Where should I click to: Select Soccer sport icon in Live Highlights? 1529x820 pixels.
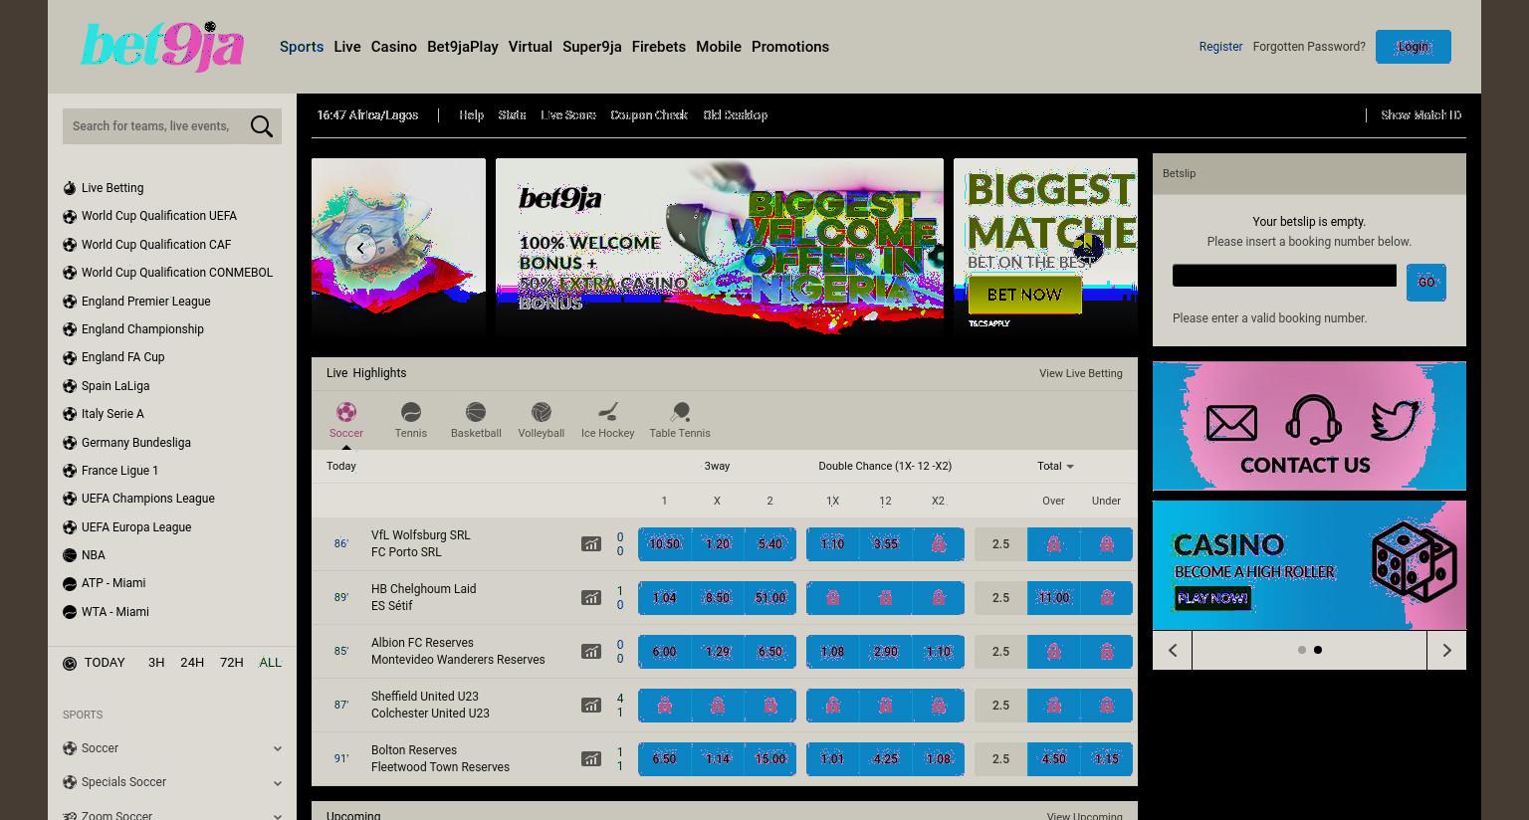(x=345, y=412)
